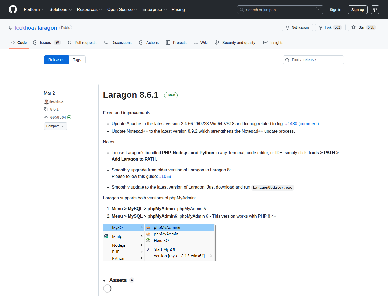Focus the Search or jump to field

pyautogui.click(x=280, y=10)
